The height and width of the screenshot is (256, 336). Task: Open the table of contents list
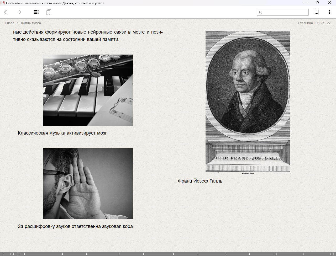[36, 12]
